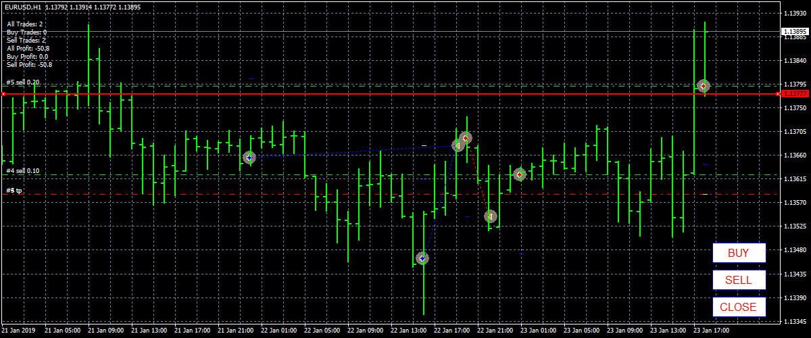Screen dimensions: 811x338
Task: Click the 'Sell Profit: -50.8' text
Action: click(x=30, y=65)
